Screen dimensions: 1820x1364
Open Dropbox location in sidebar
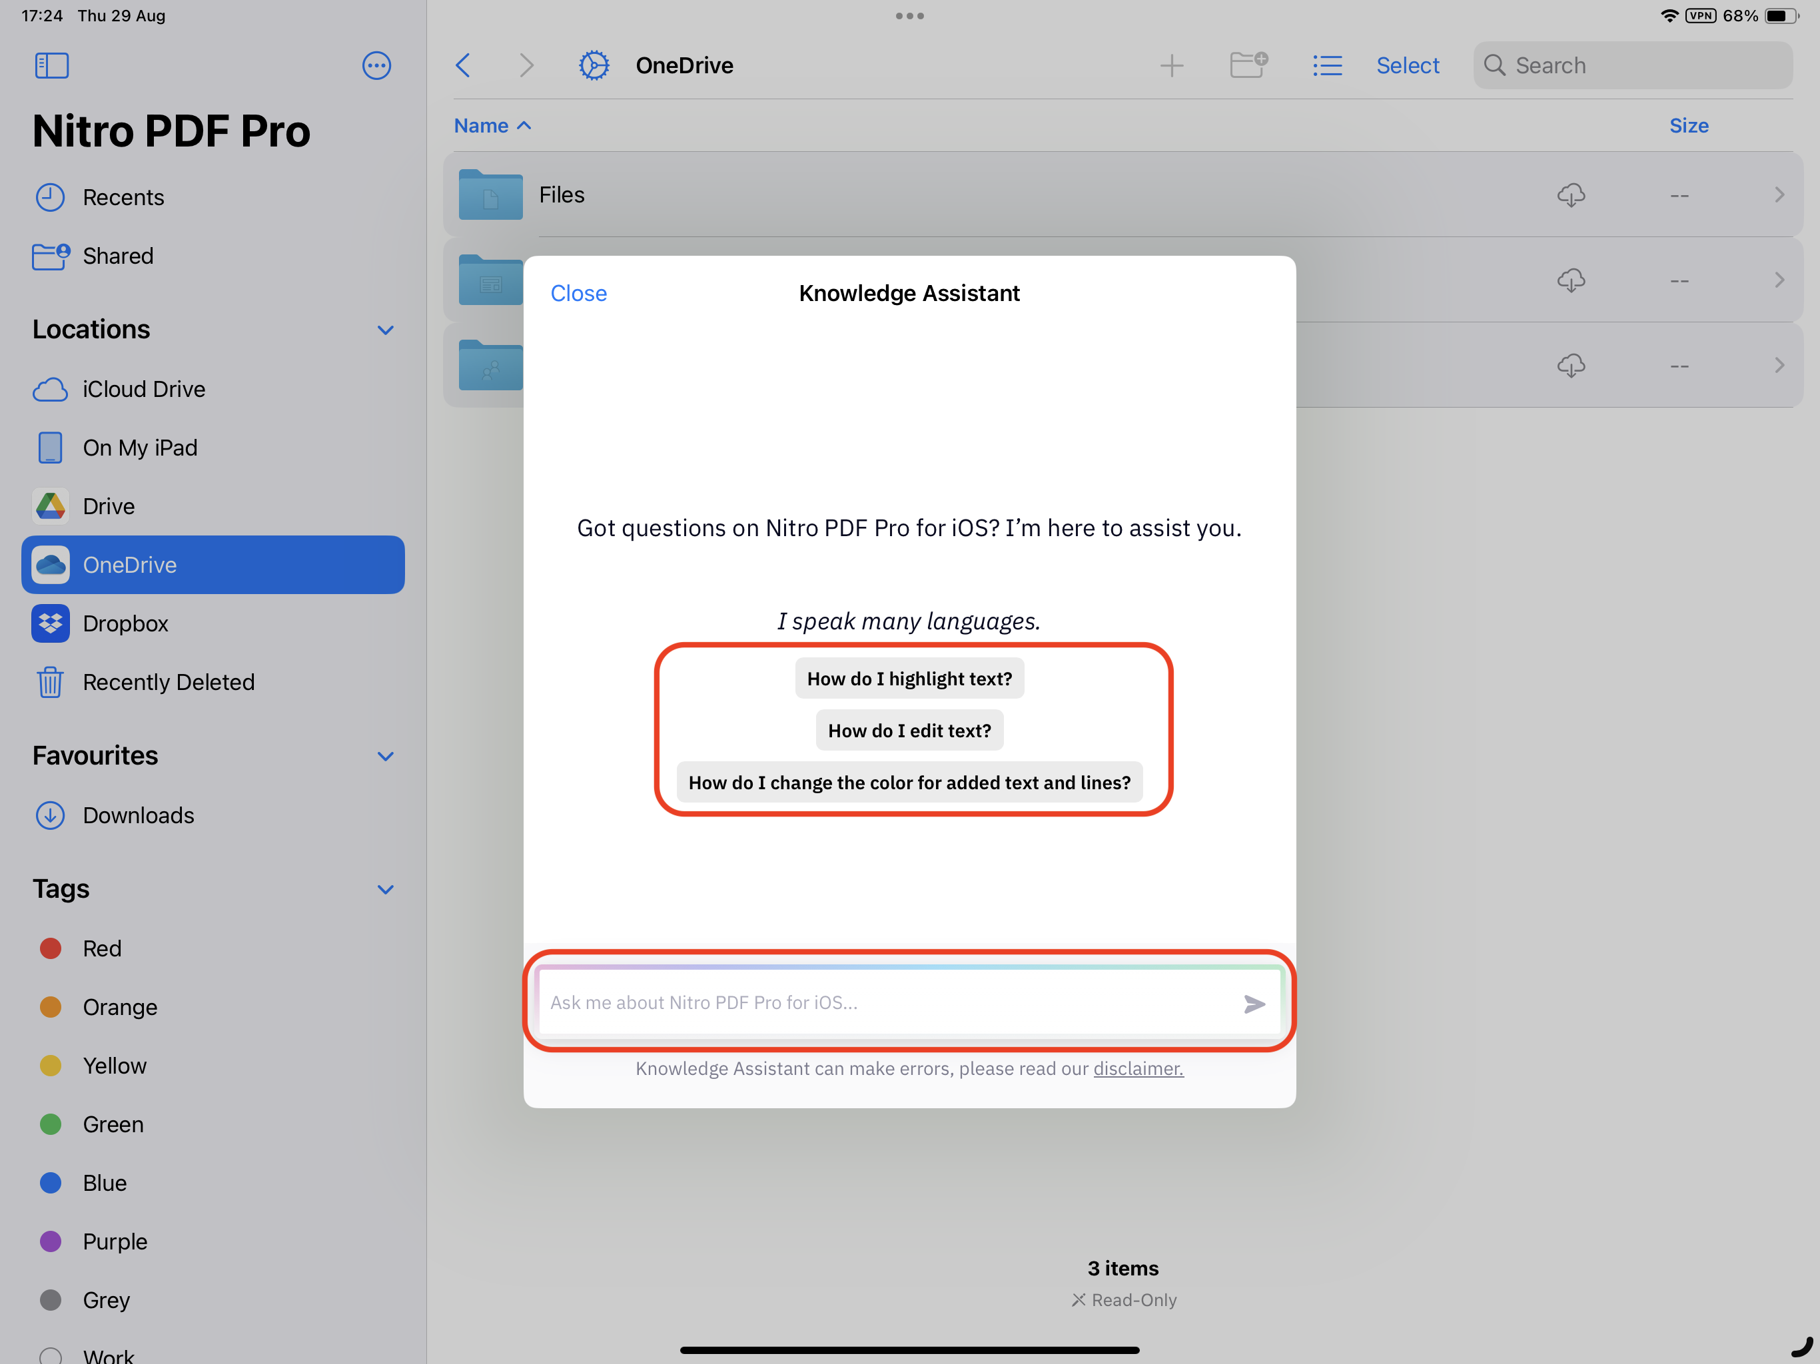click(125, 623)
